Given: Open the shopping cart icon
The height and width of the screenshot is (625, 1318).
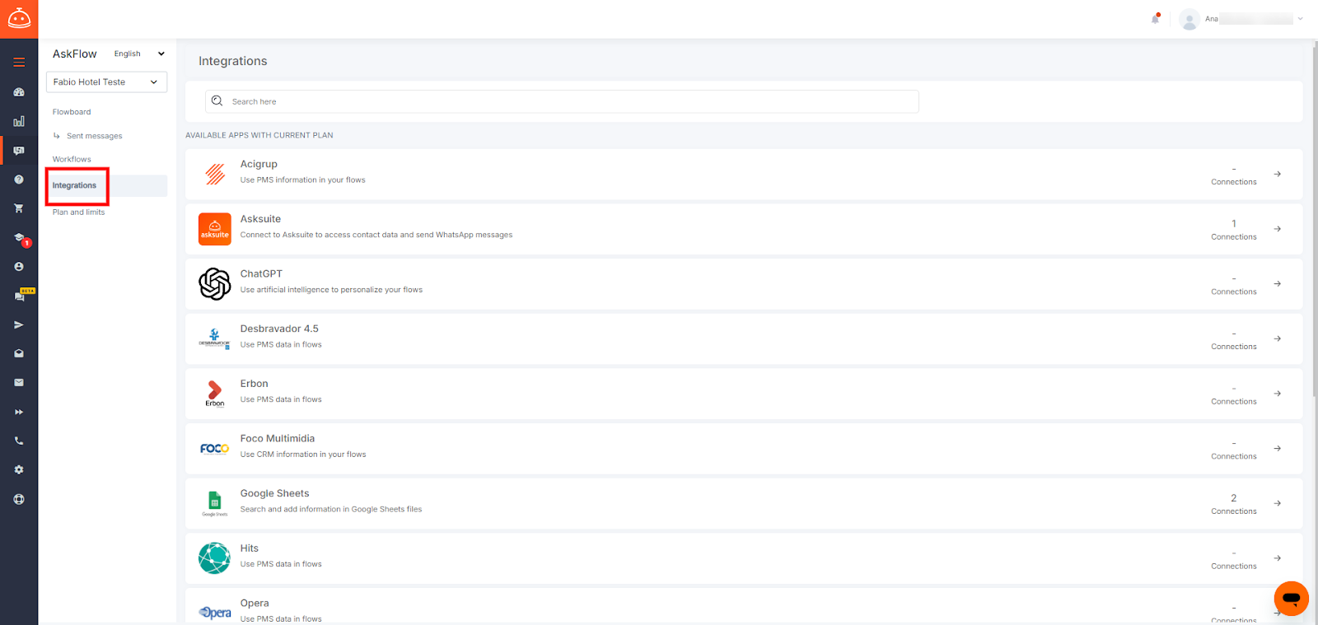Looking at the screenshot, I should click(x=19, y=208).
